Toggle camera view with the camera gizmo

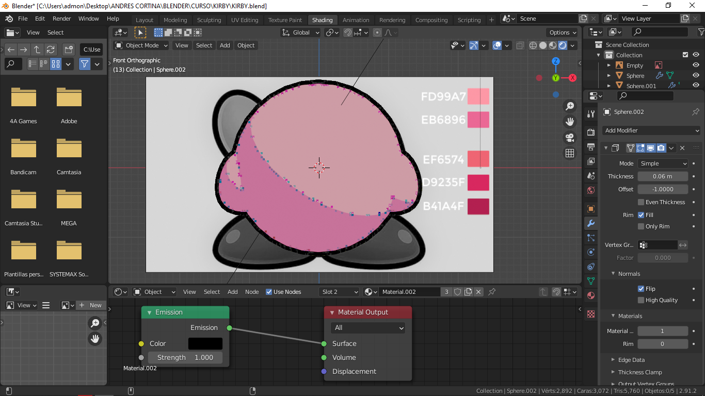570,138
